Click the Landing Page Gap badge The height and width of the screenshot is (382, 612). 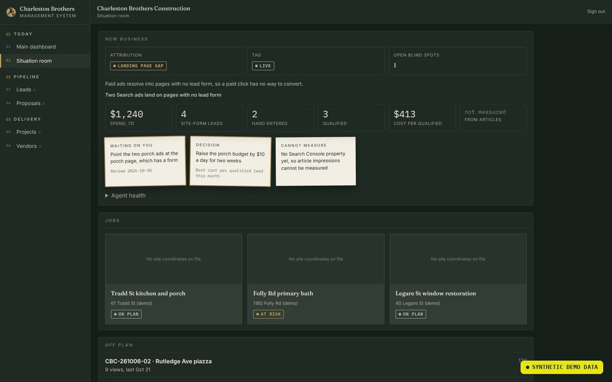point(138,66)
